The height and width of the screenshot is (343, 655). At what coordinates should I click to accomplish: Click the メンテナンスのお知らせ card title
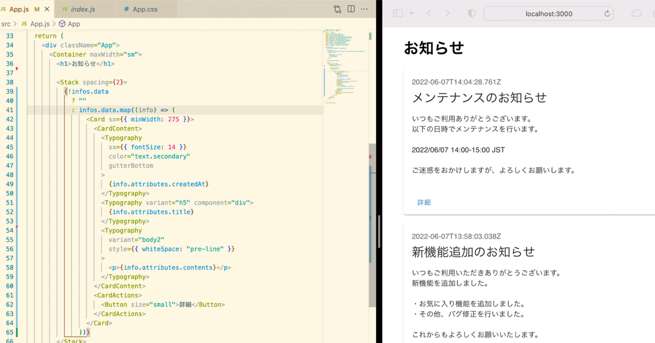pos(479,98)
